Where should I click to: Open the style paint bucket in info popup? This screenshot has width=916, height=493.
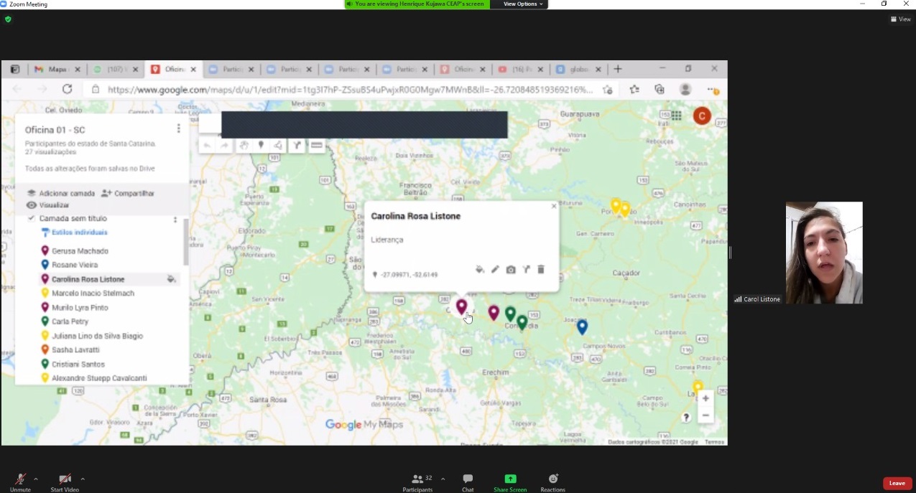pyautogui.click(x=479, y=270)
